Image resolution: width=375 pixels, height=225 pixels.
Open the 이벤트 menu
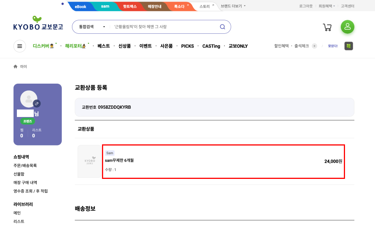pyautogui.click(x=145, y=46)
